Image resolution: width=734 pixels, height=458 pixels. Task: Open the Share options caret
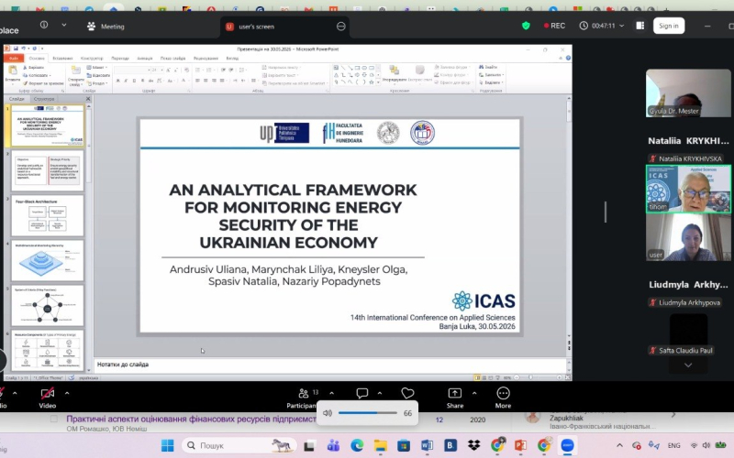(474, 393)
